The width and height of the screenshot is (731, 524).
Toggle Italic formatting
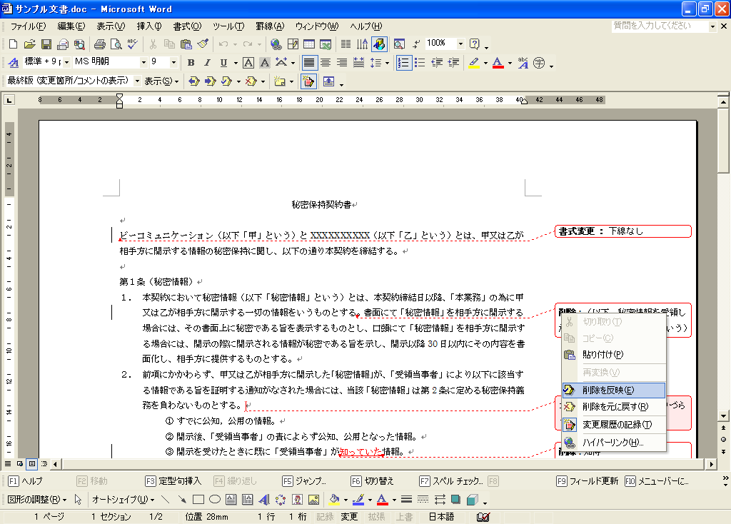(207, 63)
